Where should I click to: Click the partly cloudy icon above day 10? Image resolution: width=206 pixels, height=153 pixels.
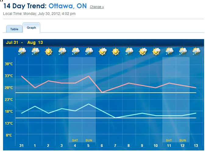(x=156, y=52)
